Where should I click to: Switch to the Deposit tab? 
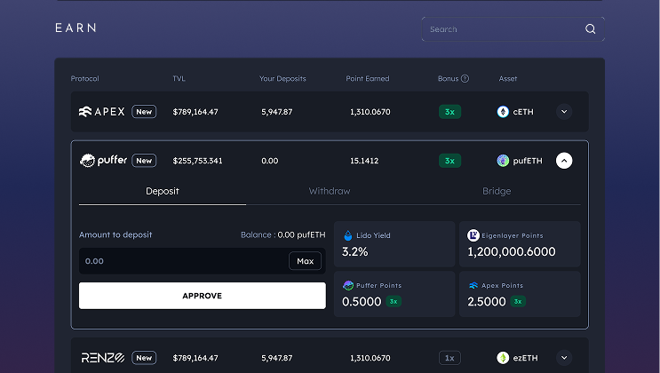(163, 191)
